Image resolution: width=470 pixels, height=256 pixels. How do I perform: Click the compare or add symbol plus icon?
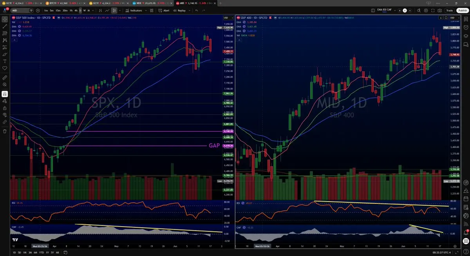38,11
